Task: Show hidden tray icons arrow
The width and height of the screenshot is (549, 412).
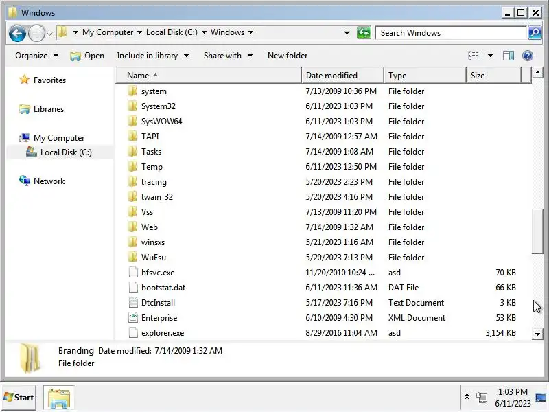Action: click(x=467, y=397)
